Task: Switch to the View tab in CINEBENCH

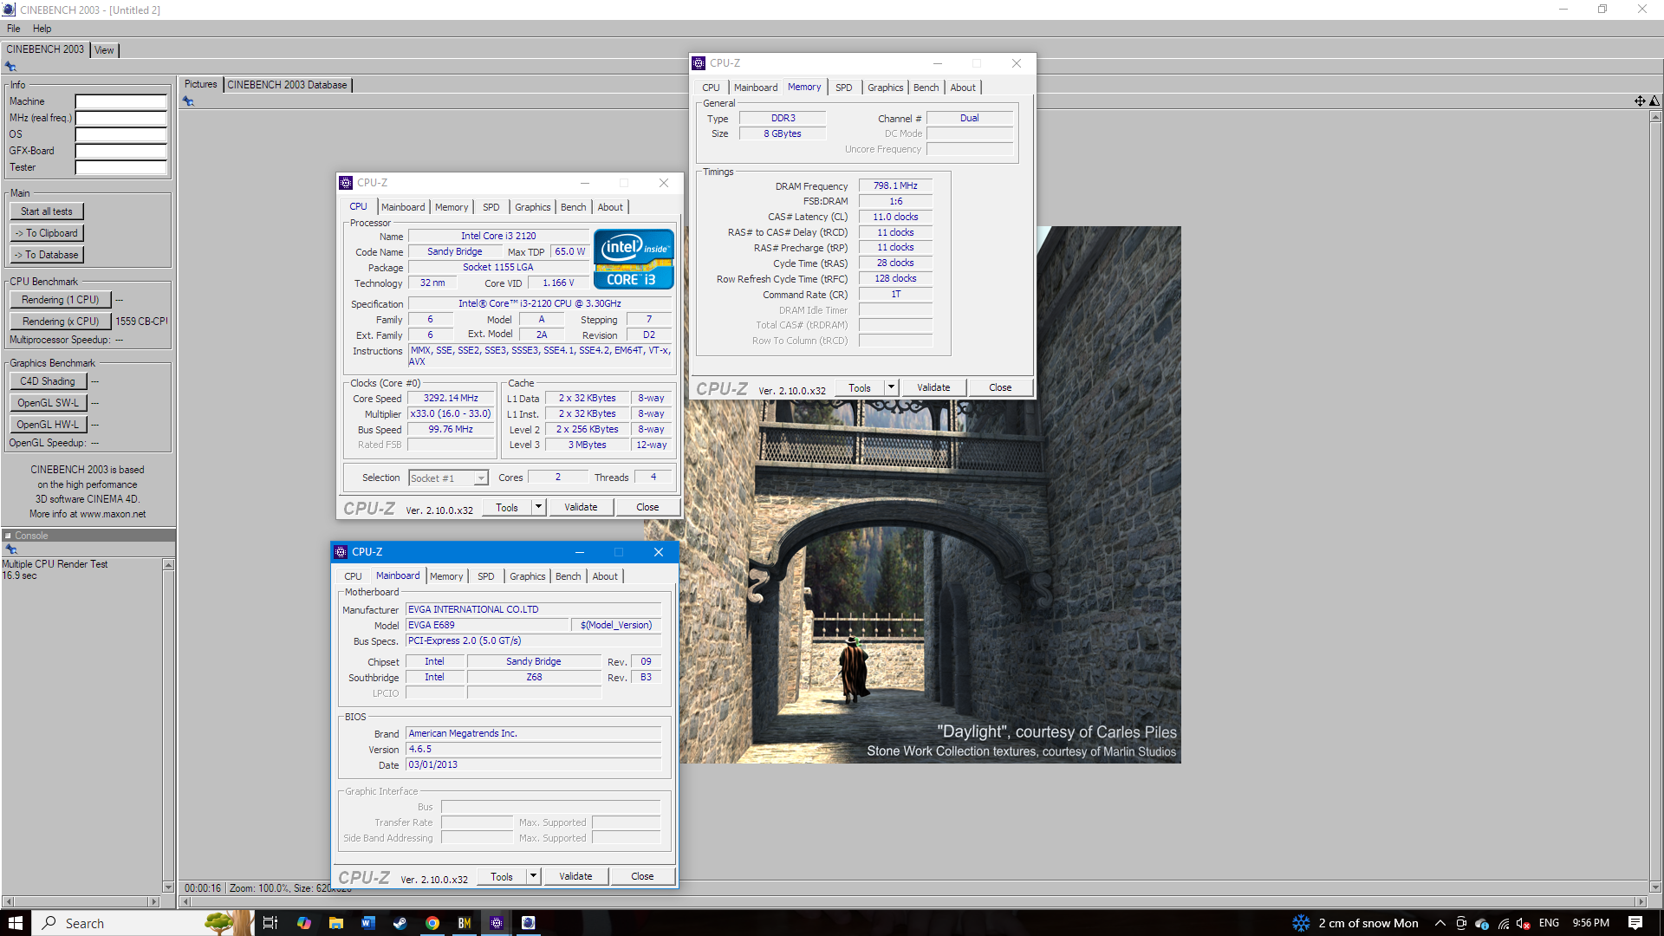Action: (x=104, y=50)
